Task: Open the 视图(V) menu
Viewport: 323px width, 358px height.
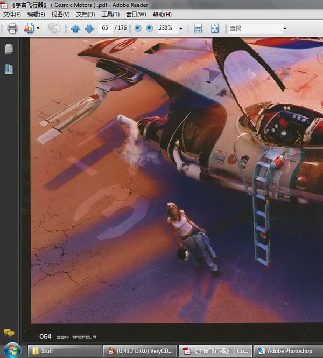Action: tap(60, 15)
